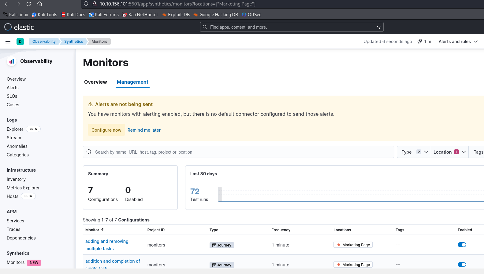
Task: Toggle off addition and completion of single task monitor
Action: pos(462,265)
